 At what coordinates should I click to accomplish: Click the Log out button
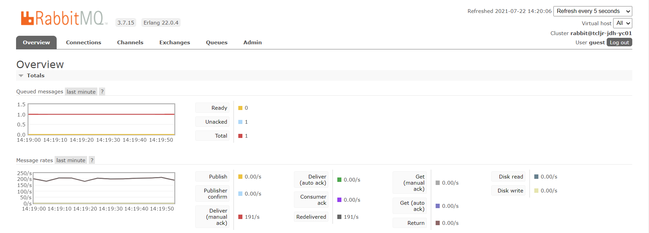pos(619,43)
